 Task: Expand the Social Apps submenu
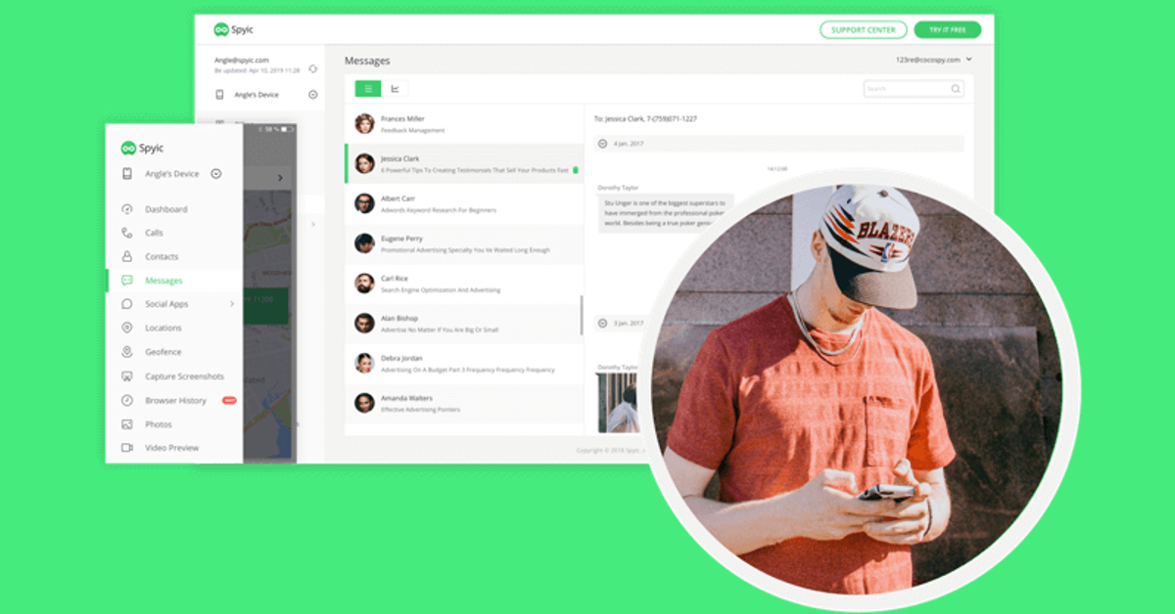(232, 304)
